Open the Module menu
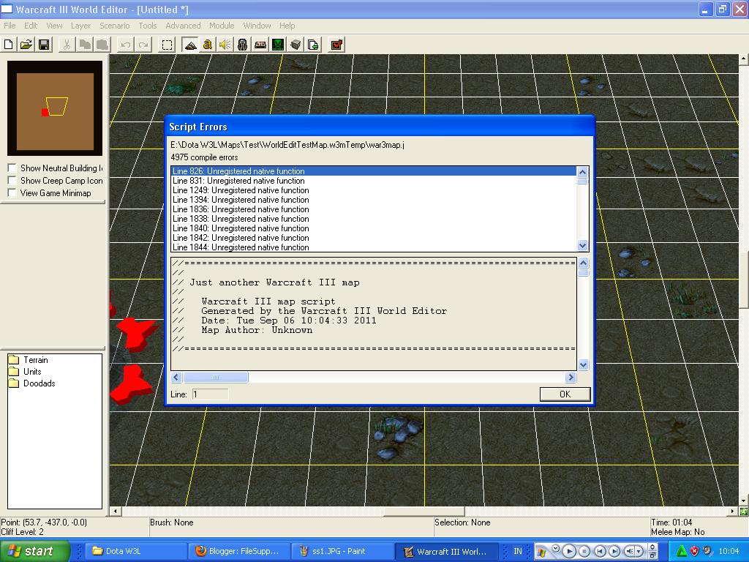 point(222,26)
